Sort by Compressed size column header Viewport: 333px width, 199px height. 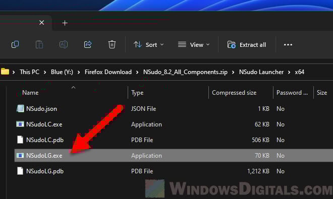234,93
